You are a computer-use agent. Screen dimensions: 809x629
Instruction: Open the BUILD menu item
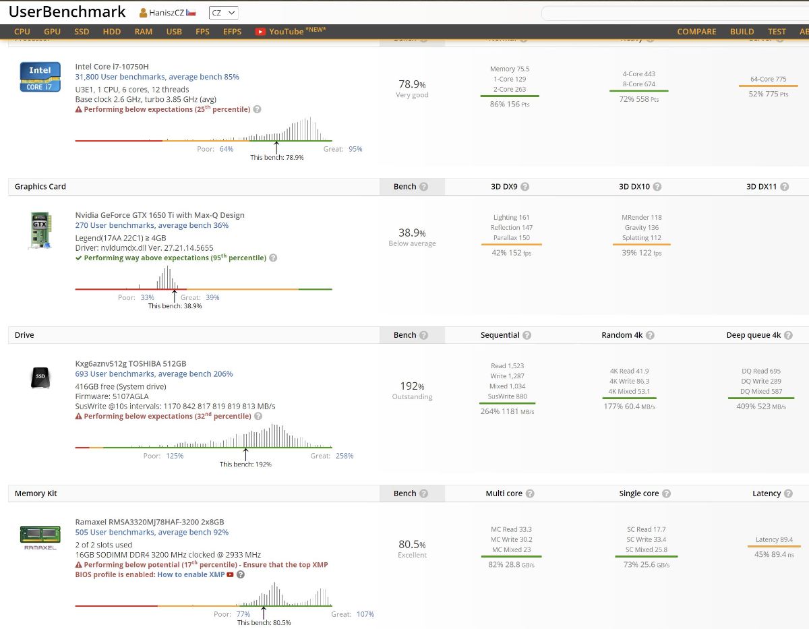click(x=742, y=32)
